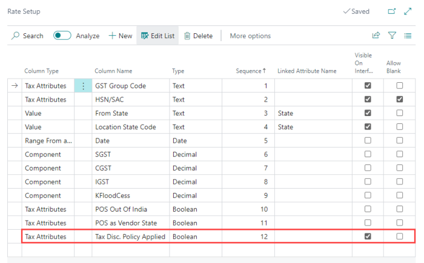Click the expand page arrows icon
This screenshot has height=263, width=424.
pyautogui.click(x=408, y=11)
